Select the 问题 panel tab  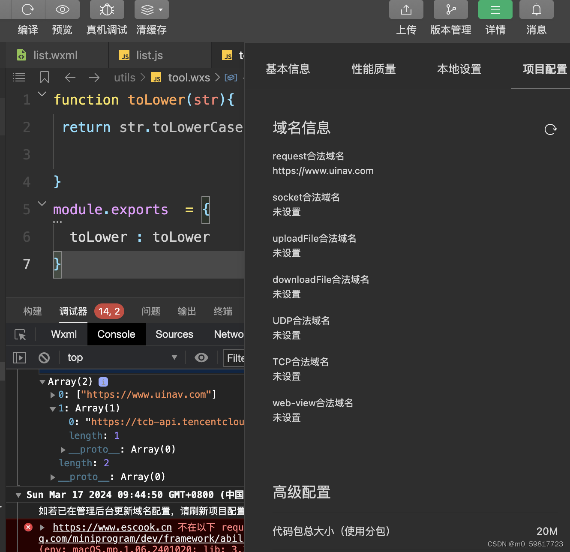click(x=151, y=311)
